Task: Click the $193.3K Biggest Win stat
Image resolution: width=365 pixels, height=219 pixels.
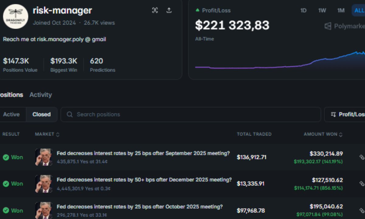Action: [x=64, y=65]
